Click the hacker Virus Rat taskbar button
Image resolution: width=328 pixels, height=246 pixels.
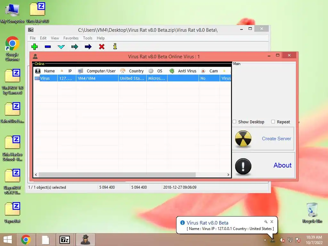coord(85,240)
